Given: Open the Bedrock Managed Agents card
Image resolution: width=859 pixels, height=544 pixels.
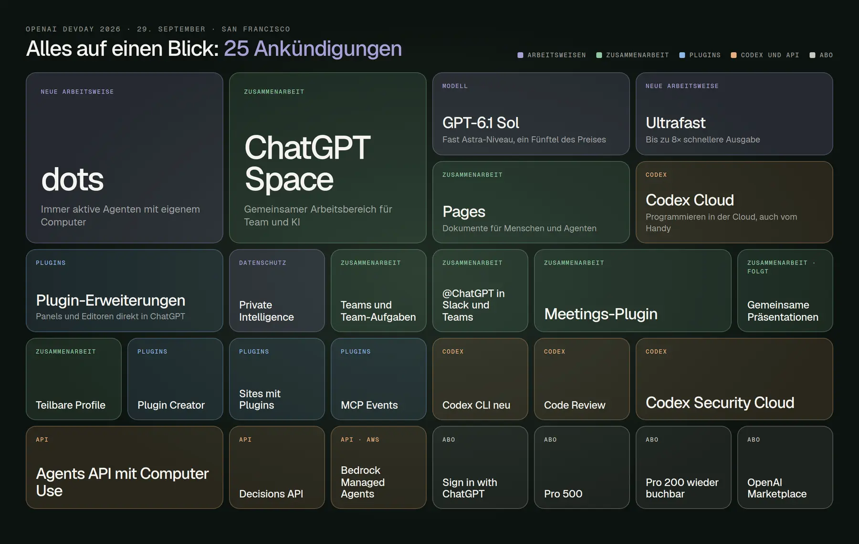Looking at the screenshot, I should tap(378, 468).
